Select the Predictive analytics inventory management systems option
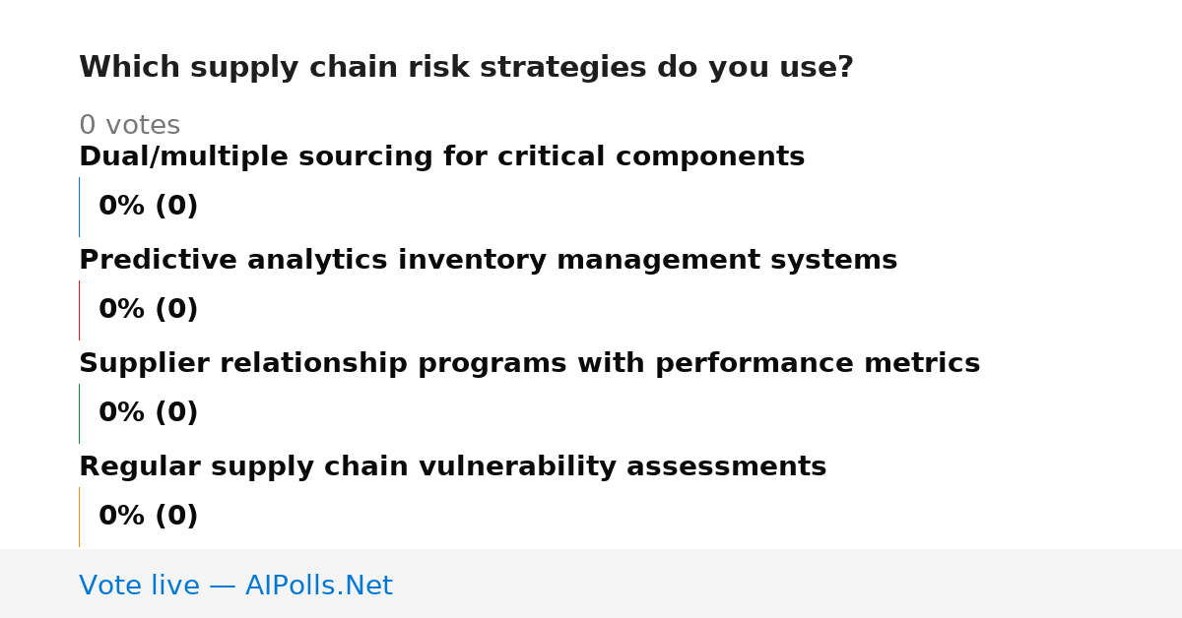1182x618 pixels. [488, 261]
